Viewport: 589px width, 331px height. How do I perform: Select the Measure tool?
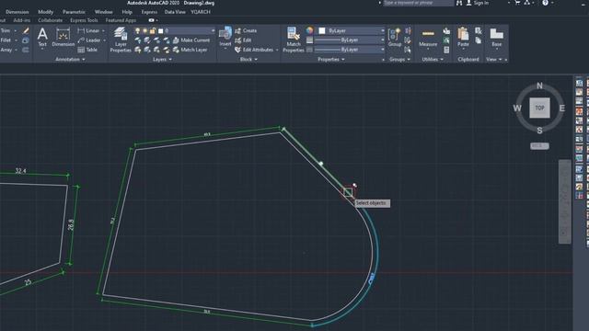(428, 37)
